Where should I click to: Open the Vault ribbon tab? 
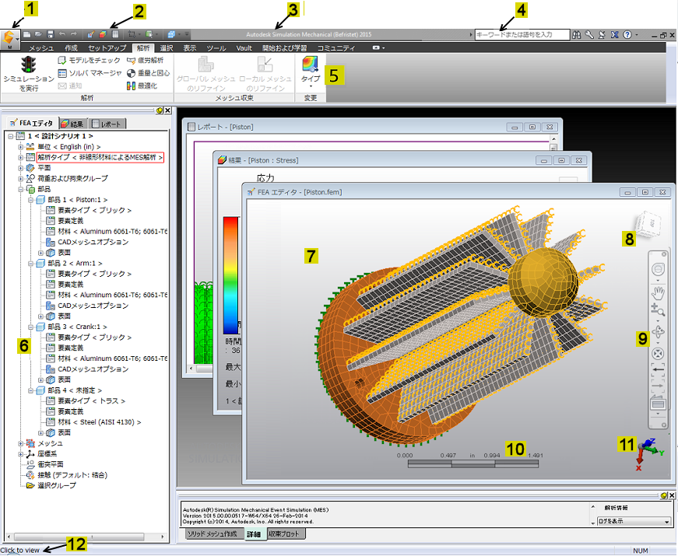tap(244, 48)
